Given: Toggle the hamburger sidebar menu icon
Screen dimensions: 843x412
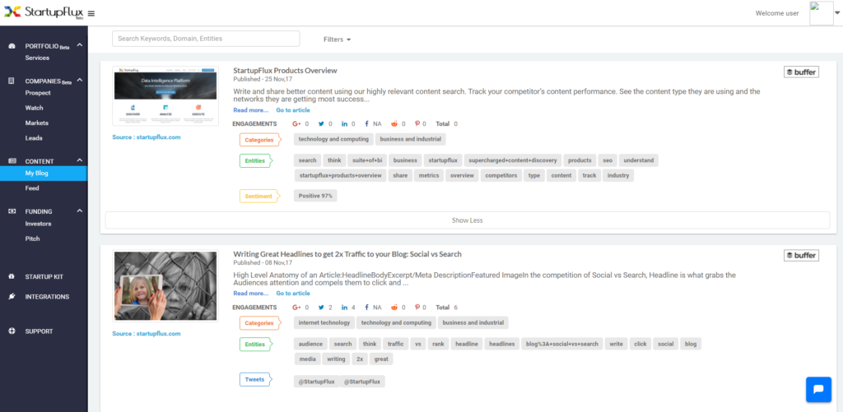Looking at the screenshot, I should click(91, 13).
